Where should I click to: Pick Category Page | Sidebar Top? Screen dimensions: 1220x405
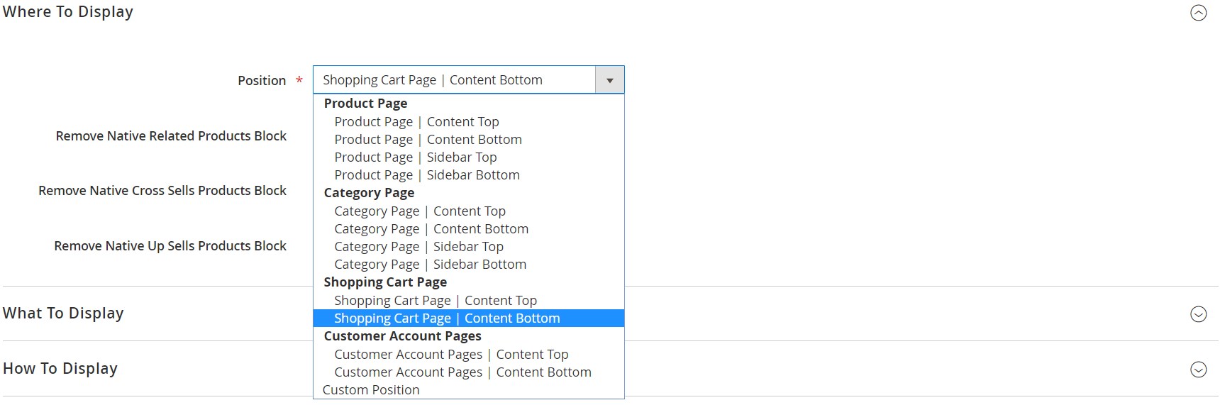pyautogui.click(x=469, y=247)
